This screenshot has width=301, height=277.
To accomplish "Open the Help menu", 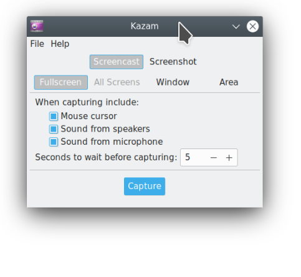I will coord(60,44).
